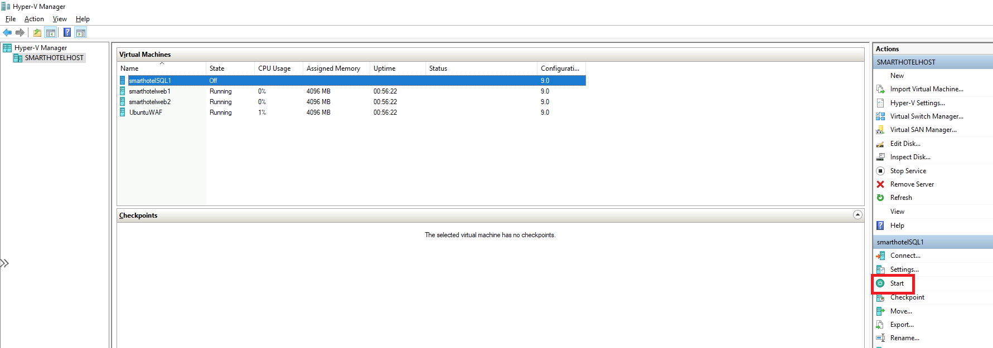This screenshot has width=993, height=348.
Task: Collapse the smarthotelSQL1 actions section header
Action: [933, 242]
